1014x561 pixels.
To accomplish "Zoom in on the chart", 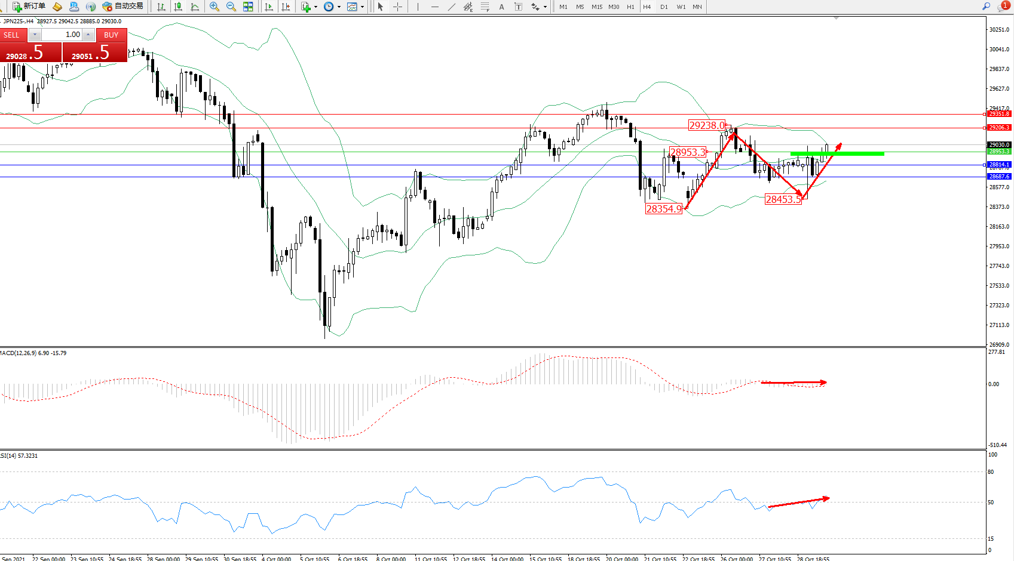I will [214, 7].
